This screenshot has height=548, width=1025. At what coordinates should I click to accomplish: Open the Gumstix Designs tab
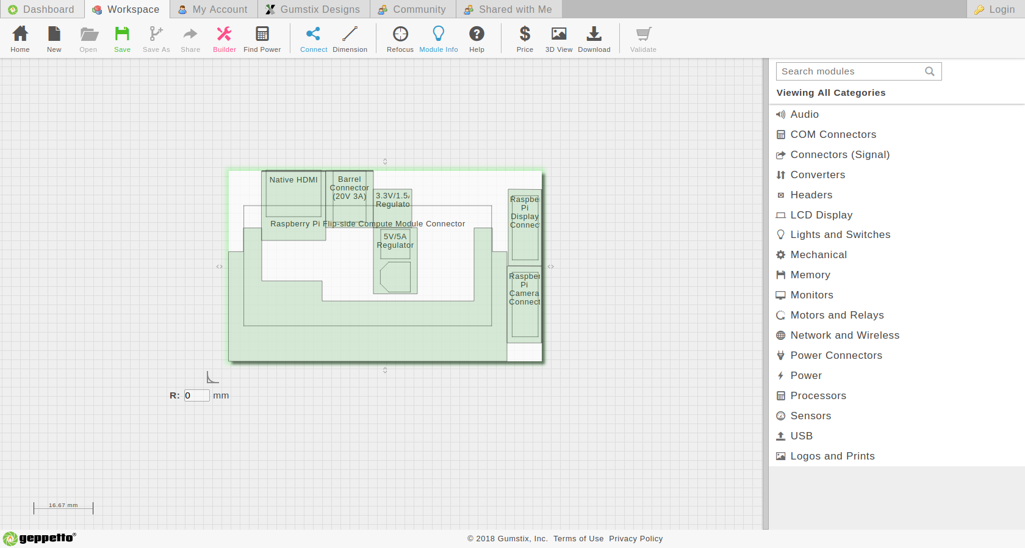click(x=313, y=9)
